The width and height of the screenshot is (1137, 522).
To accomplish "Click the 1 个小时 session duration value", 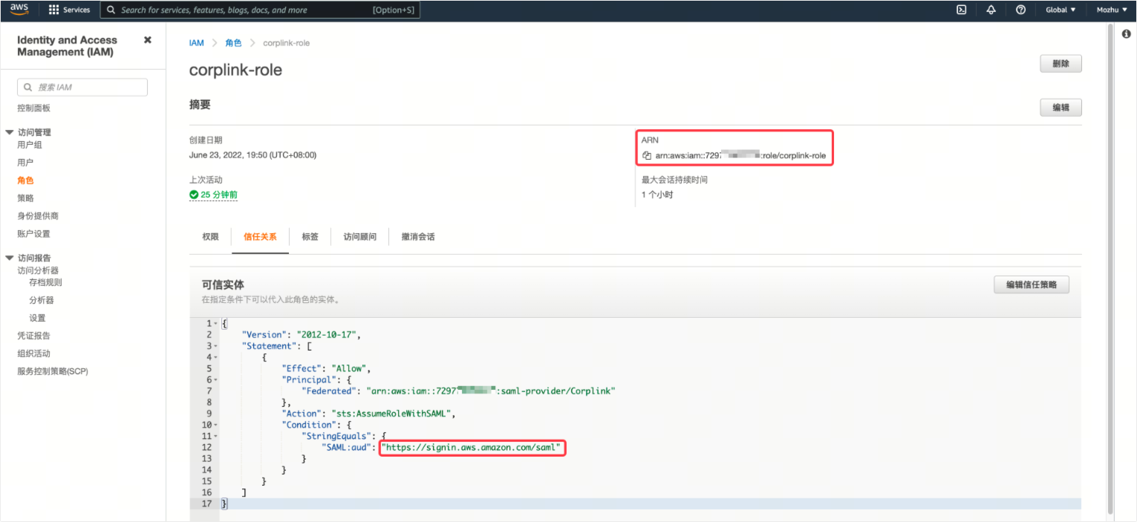I will click(x=657, y=195).
